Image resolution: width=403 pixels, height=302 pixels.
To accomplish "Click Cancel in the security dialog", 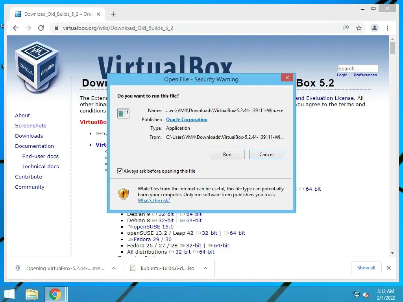I will click(x=266, y=154).
